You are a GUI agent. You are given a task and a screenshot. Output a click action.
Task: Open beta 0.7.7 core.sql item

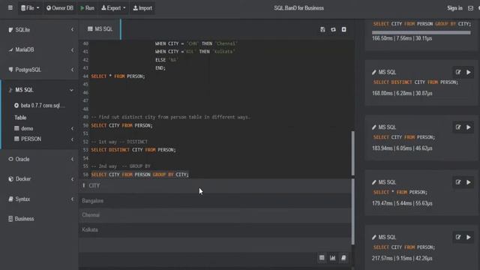pyautogui.click(x=40, y=105)
